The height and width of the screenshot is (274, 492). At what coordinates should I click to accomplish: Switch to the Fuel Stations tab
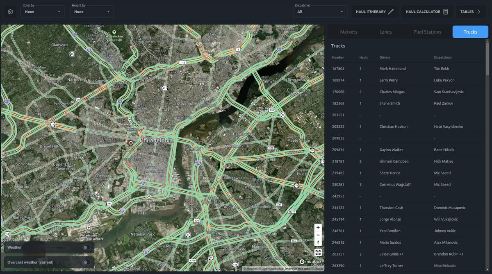click(428, 32)
